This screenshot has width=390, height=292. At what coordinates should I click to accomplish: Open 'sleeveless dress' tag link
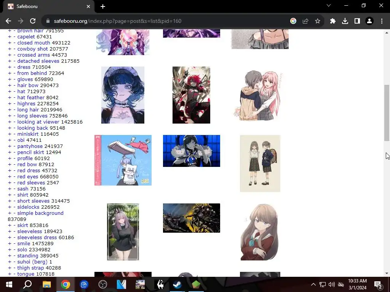pos(37,238)
